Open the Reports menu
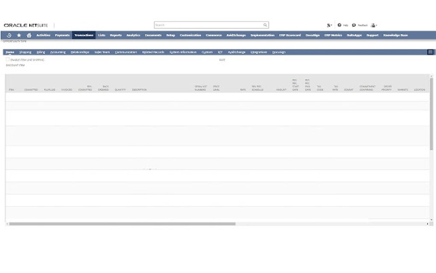Viewport: 436px width, 273px height. pyautogui.click(x=116, y=35)
